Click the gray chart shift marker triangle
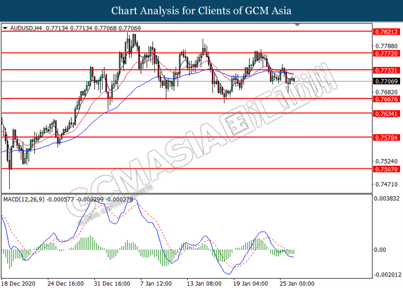The image size is (403, 288). [298, 25]
